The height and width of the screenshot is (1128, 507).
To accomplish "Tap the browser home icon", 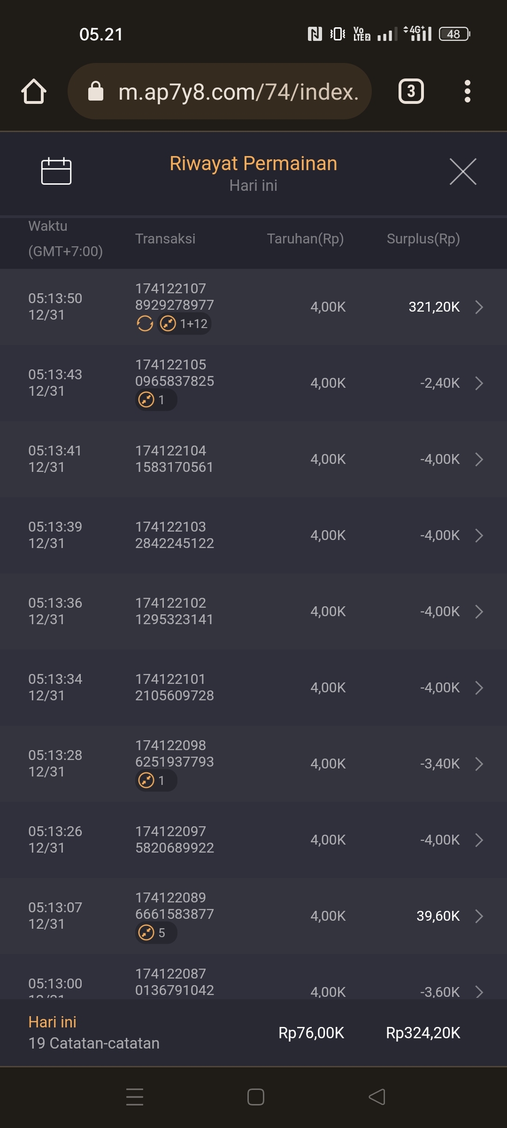I will 34,91.
